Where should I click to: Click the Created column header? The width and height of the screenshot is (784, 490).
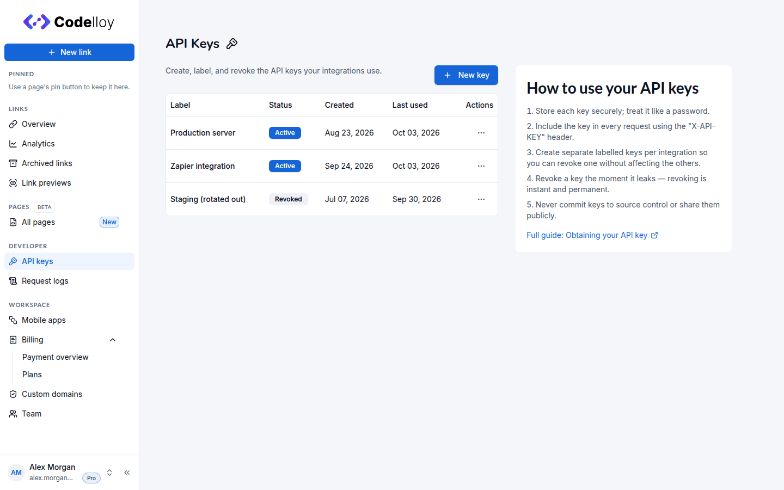coord(339,105)
